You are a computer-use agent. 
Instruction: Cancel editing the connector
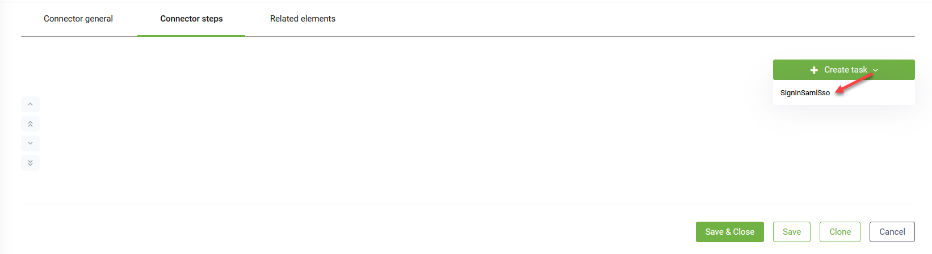click(x=892, y=232)
